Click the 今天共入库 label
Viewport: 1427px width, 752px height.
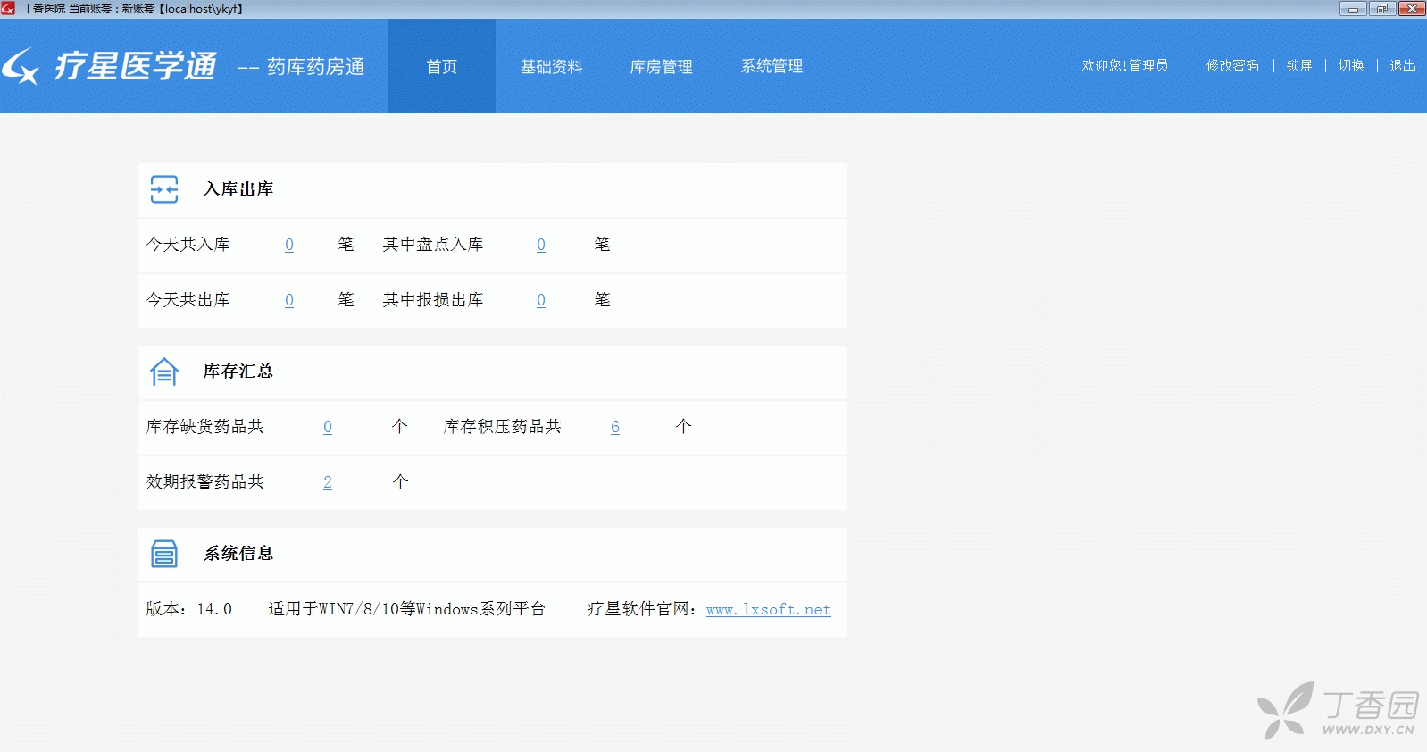[188, 245]
